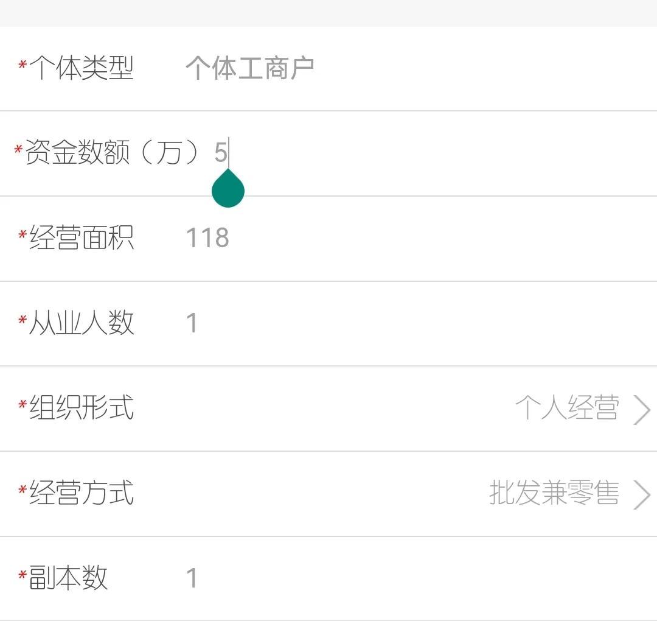Select the 批发兼零售 dropdown value
This screenshot has width=657, height=621.
pos(554,493)
